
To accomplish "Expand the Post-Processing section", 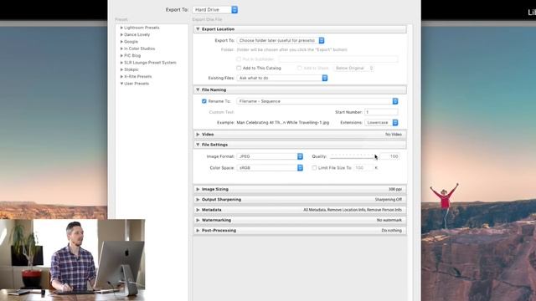I will [x=198, y=231].
